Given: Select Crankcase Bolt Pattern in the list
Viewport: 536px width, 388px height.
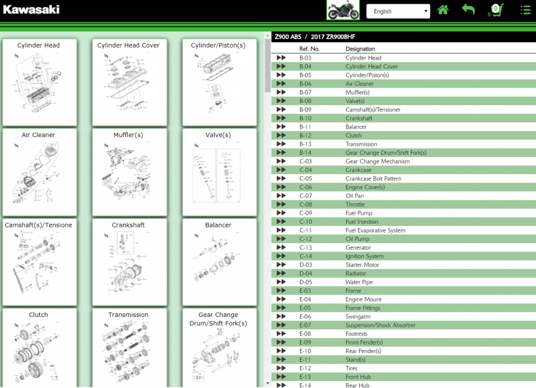Looking at the screenshot, I should coord(373,179).
